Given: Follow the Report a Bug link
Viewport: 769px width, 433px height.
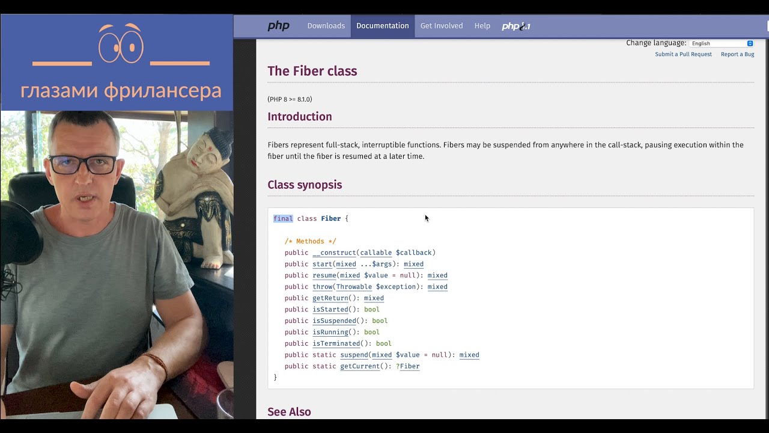Looking at the screenshot, I should pyautogui.click(x=738, y=54).
